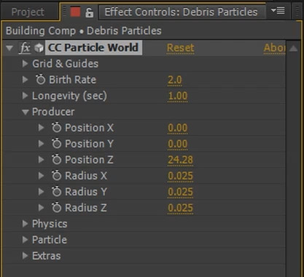Image resolution: width=304 pixels, height=277 pixels.
Task: Select the Position Y label
Action: [x=89, y=144]
